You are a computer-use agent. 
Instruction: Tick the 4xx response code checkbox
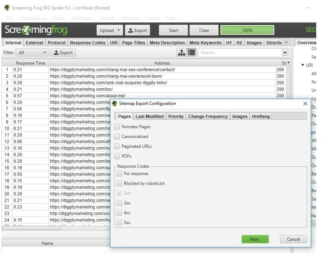coord(119,213)
